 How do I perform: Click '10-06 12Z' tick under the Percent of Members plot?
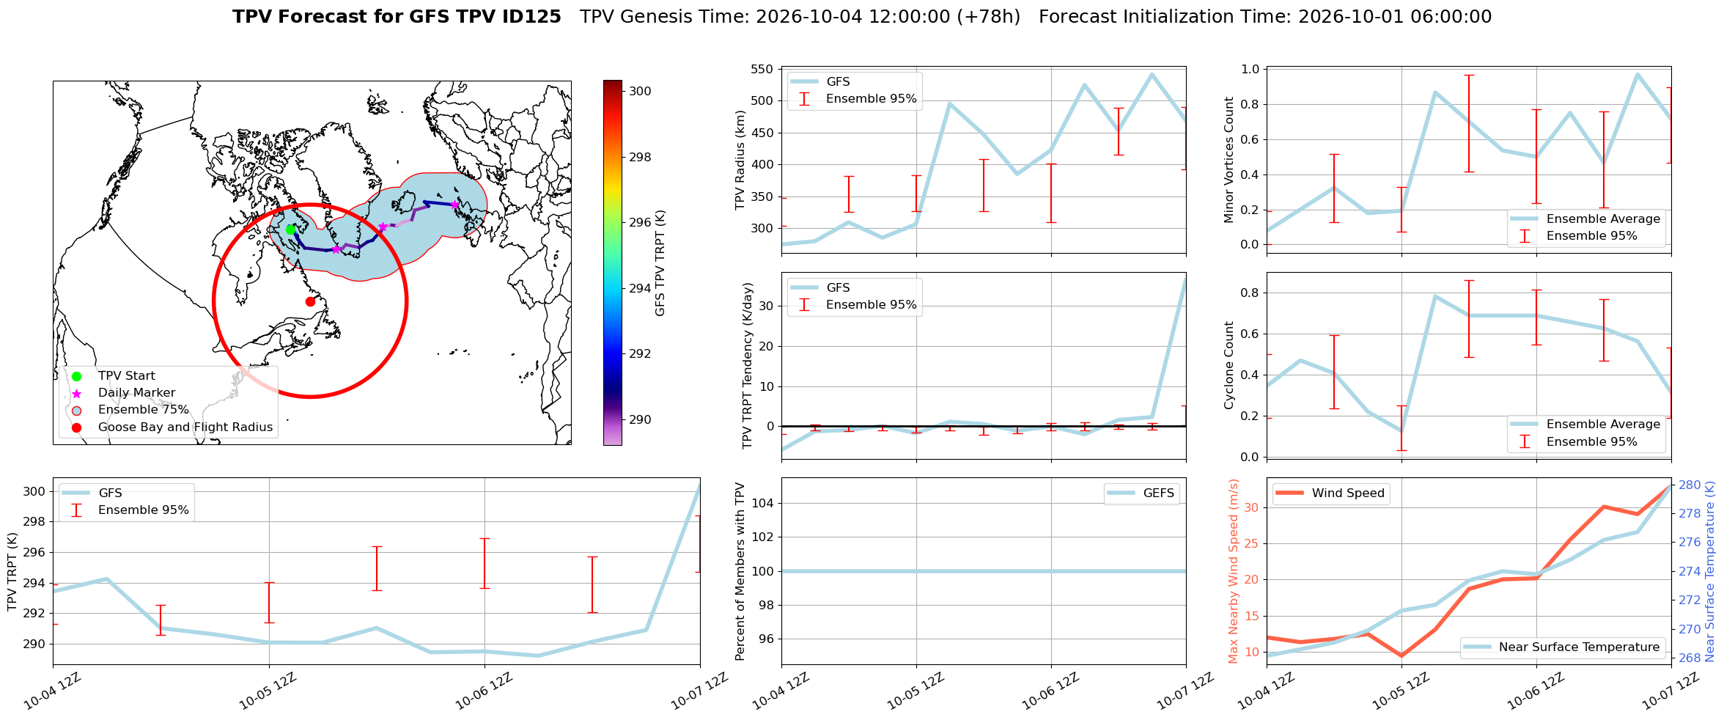tap(1050, 691)
